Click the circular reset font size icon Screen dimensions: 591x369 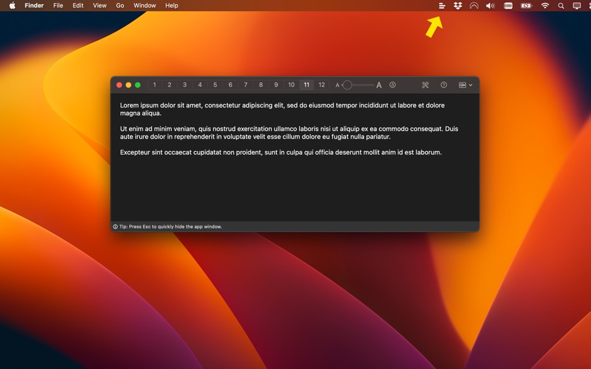click(393, 85)
